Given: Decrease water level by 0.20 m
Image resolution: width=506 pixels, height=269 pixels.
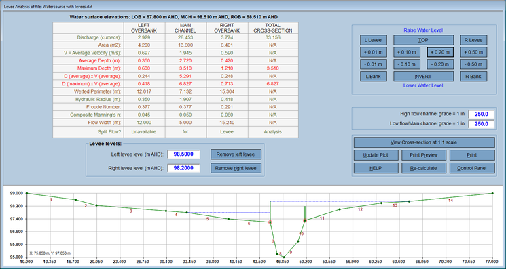Looking at the screenshot, I should click(441, 64).
